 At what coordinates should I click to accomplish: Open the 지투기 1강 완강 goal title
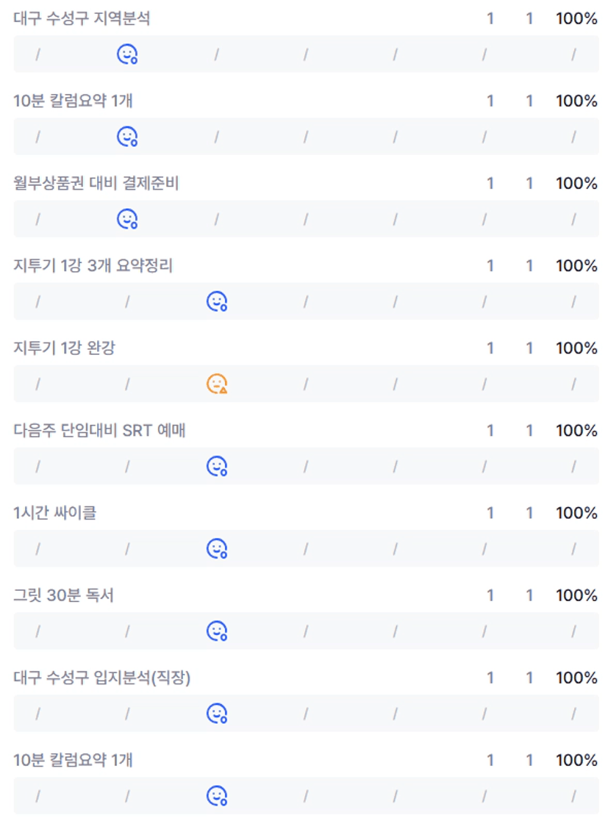[64, 348]
